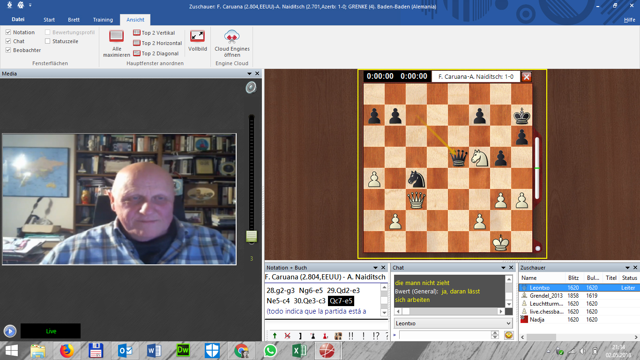Image resolution: width=640 pixels, height=360 pixels.
Task: Expand the Media panel options arrow
Action: (x=249, y=74)
